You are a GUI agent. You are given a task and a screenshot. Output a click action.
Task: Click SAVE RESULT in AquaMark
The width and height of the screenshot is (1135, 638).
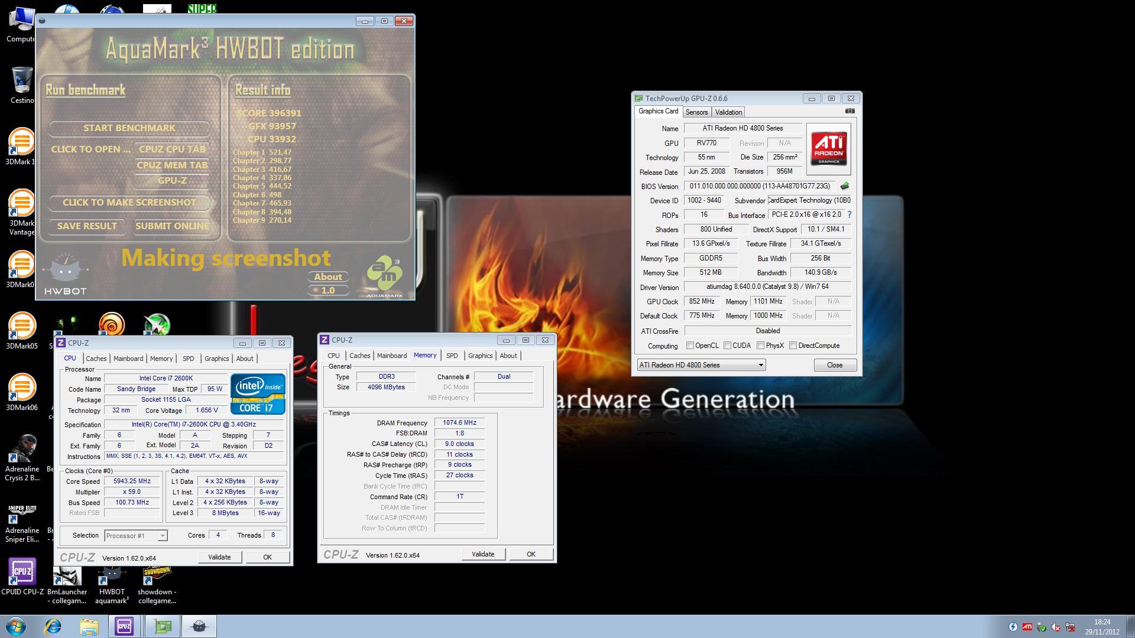coord(87,226)
